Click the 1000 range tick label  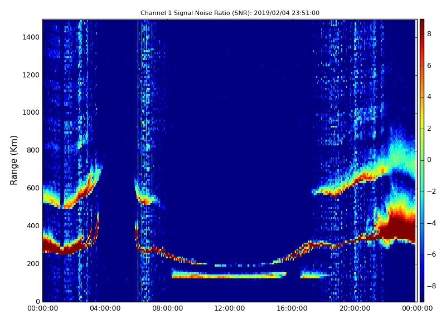(x=31, y=112)
